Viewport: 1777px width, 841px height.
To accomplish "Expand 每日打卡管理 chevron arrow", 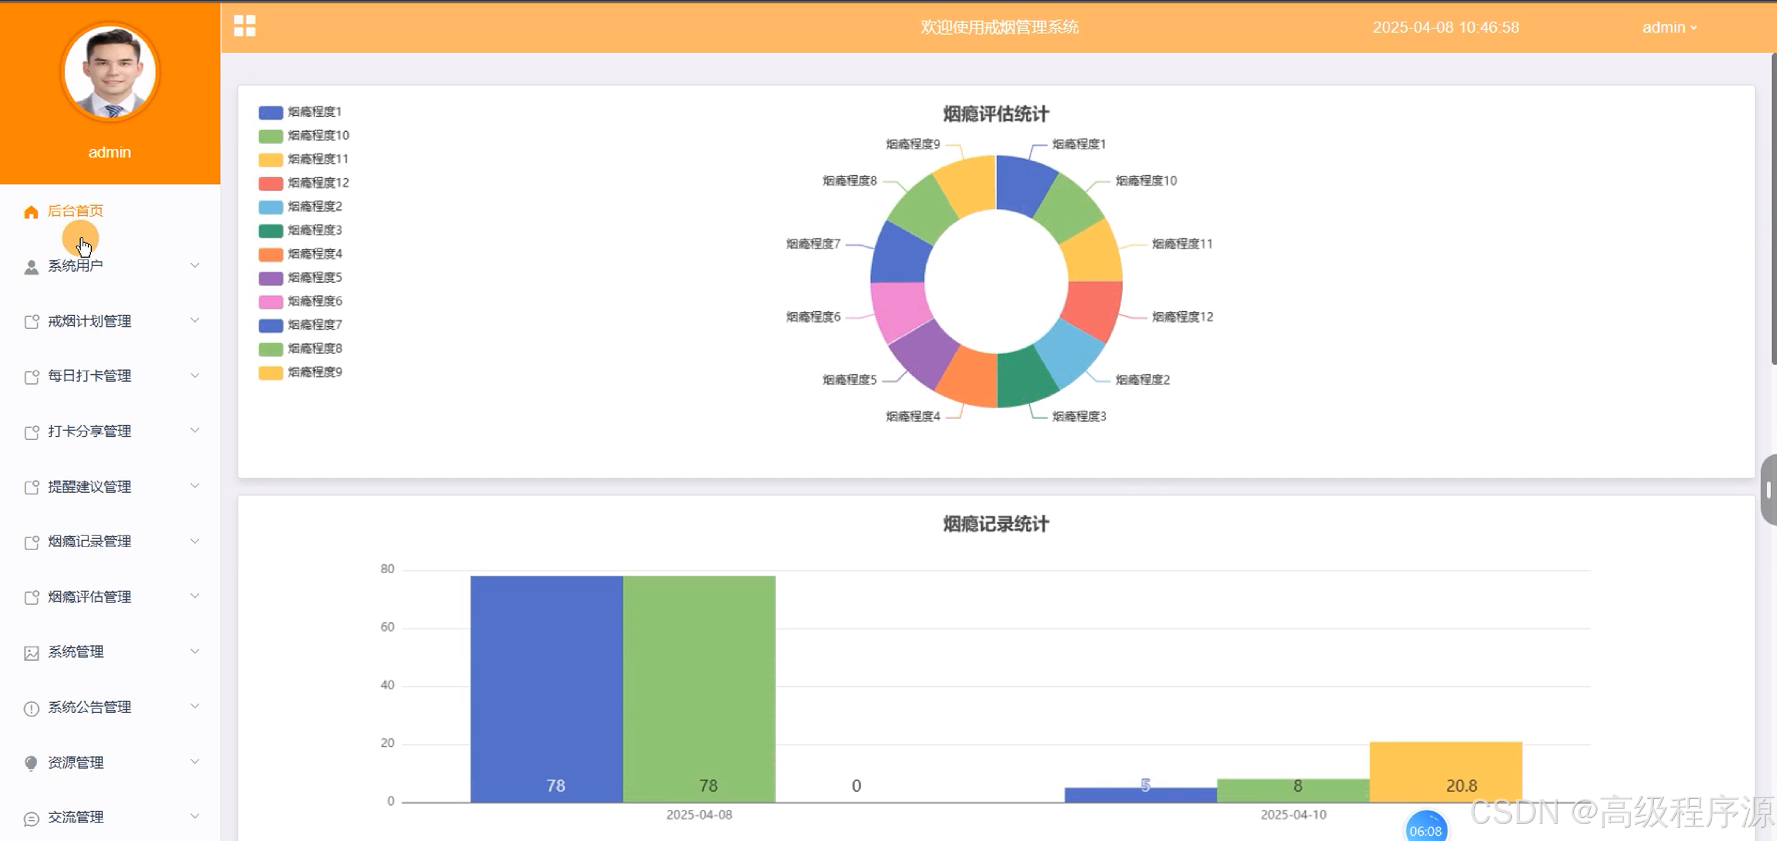I will [x=194, y=376].
